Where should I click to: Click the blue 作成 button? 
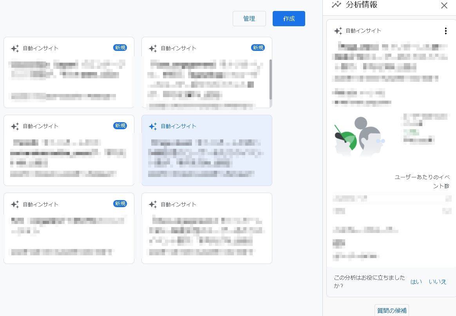(289, 18)
